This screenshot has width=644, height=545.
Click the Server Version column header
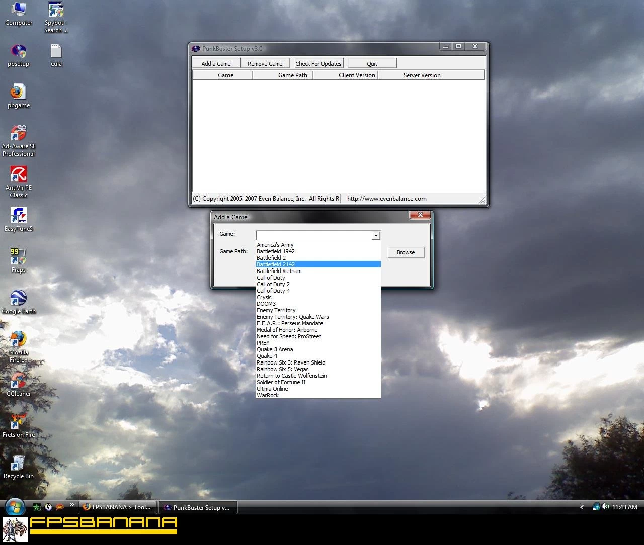coord(431,75)
